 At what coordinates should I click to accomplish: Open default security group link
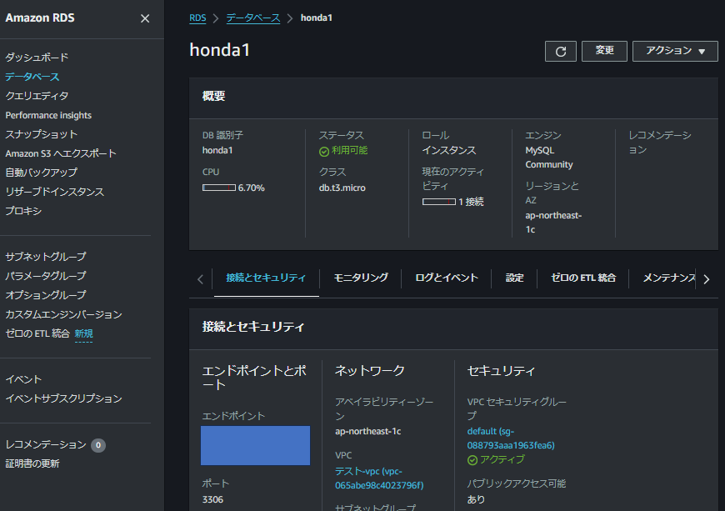tap(511, 438)
